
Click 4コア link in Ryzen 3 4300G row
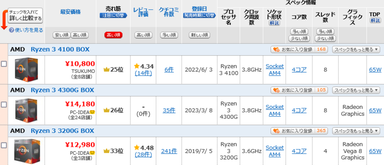pyautogui.click(x=299, y=110)
